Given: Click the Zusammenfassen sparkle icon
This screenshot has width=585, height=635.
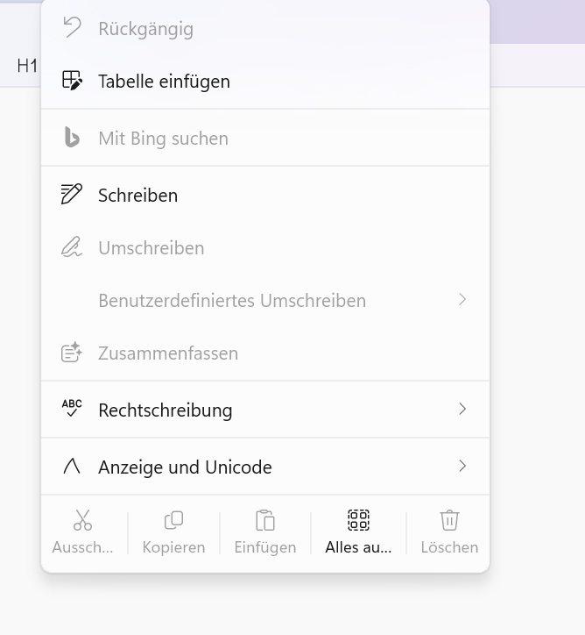Looking at the screenshot, I should click(x=72, y=352).
